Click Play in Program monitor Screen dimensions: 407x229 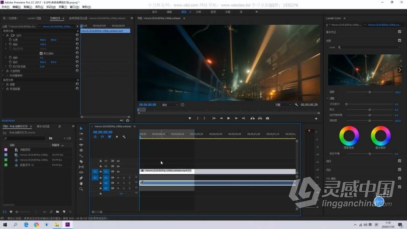(229, 118)
